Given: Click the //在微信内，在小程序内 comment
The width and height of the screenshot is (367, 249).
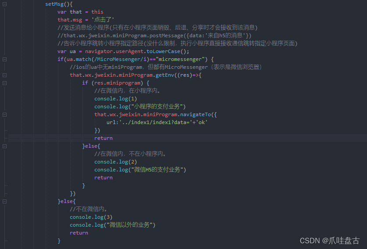Looking at the screenshot, I should coord(127,91).
